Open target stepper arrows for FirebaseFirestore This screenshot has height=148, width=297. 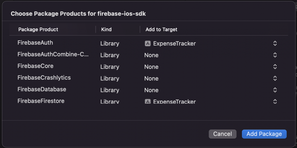point(275,101)
